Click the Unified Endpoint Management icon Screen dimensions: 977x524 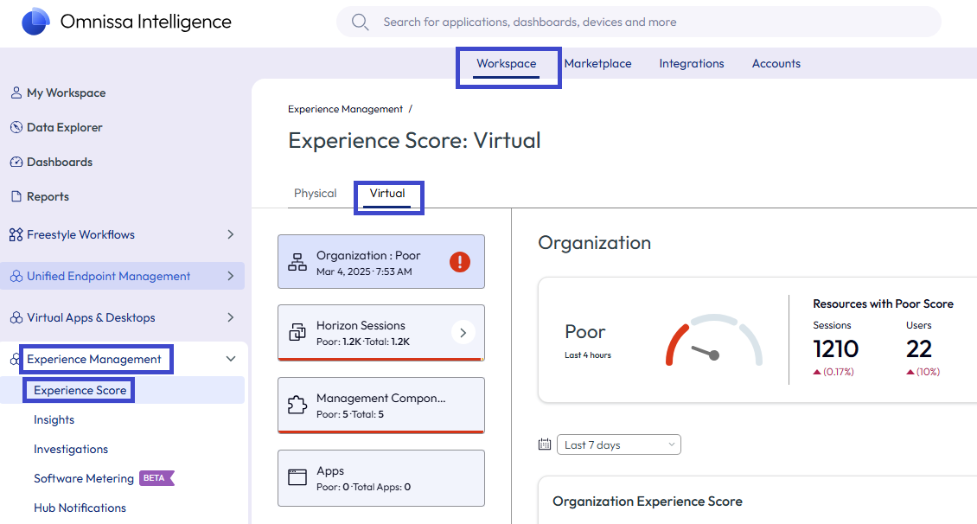tap(16, 276)
